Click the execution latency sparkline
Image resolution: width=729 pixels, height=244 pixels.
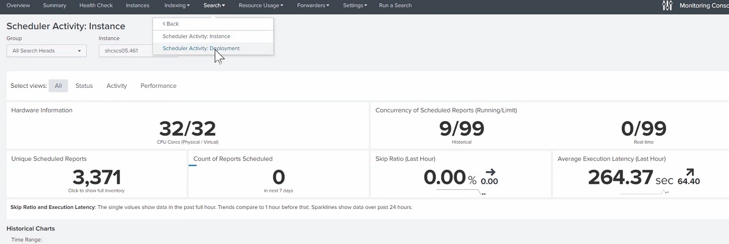coord(644,192)
